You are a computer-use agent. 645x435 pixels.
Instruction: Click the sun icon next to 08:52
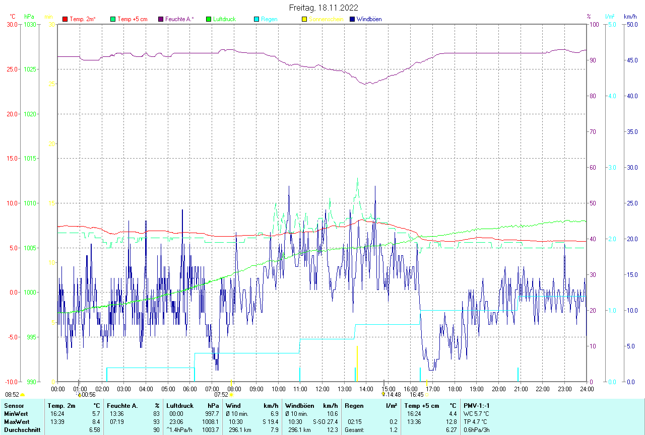[x=22, y=395]
